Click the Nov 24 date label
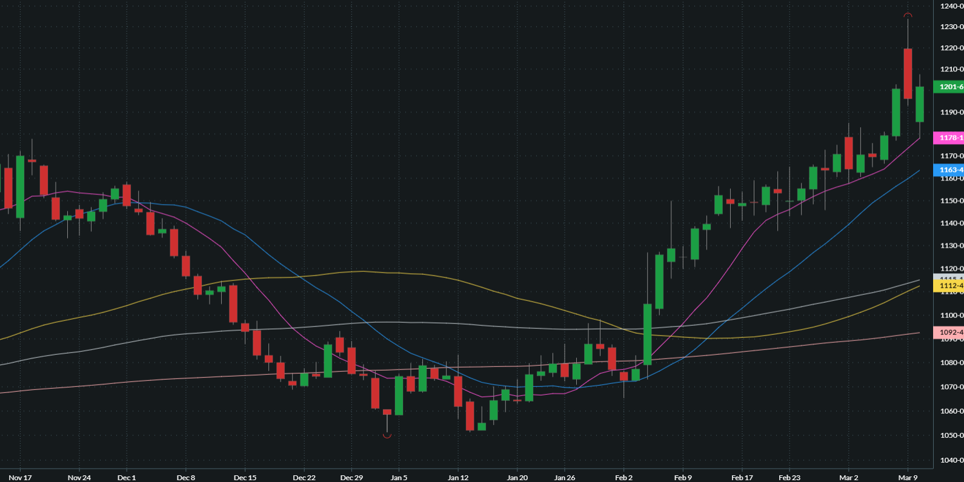This screenshot has width=964, height=482. pyautogui.click(x=79, y=477)
